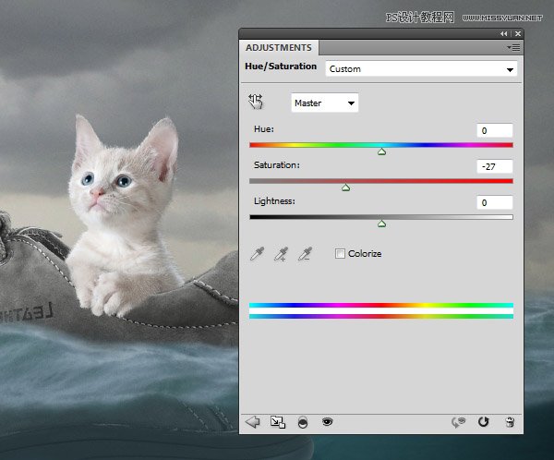This screenshot has height=460, width=554.
Task: Pick the Subtract from Sample eyedropper
Action: pos(305,254)
